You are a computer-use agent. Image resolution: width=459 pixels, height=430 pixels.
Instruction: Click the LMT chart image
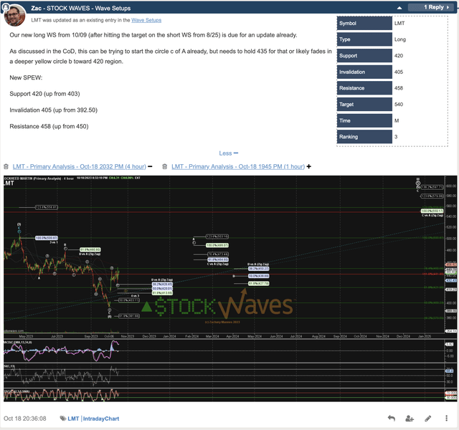pyautogui.click(x=229, y=287)
